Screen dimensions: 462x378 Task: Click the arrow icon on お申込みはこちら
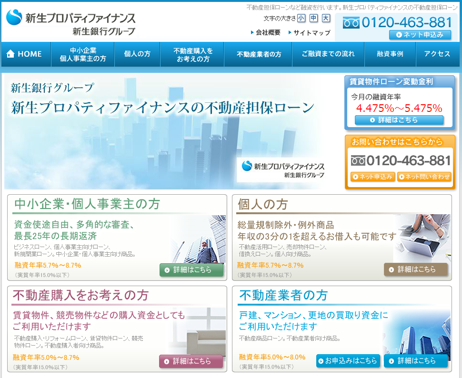(321, 361)
